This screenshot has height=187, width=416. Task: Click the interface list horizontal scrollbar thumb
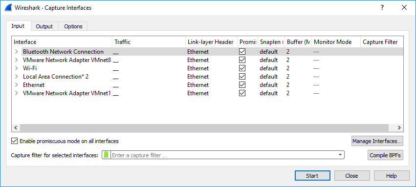point(204,127)
